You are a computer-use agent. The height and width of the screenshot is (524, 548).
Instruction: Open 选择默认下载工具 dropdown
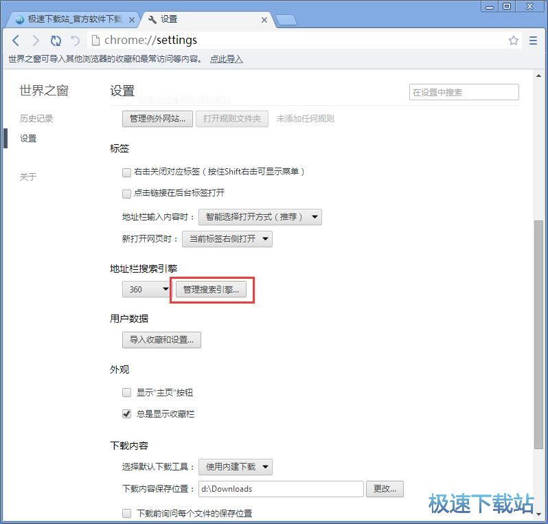coord(236,467)
